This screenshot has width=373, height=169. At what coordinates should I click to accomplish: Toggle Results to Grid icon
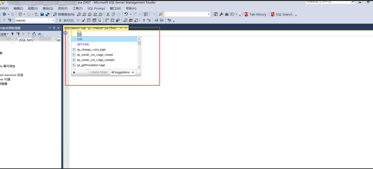131,20
